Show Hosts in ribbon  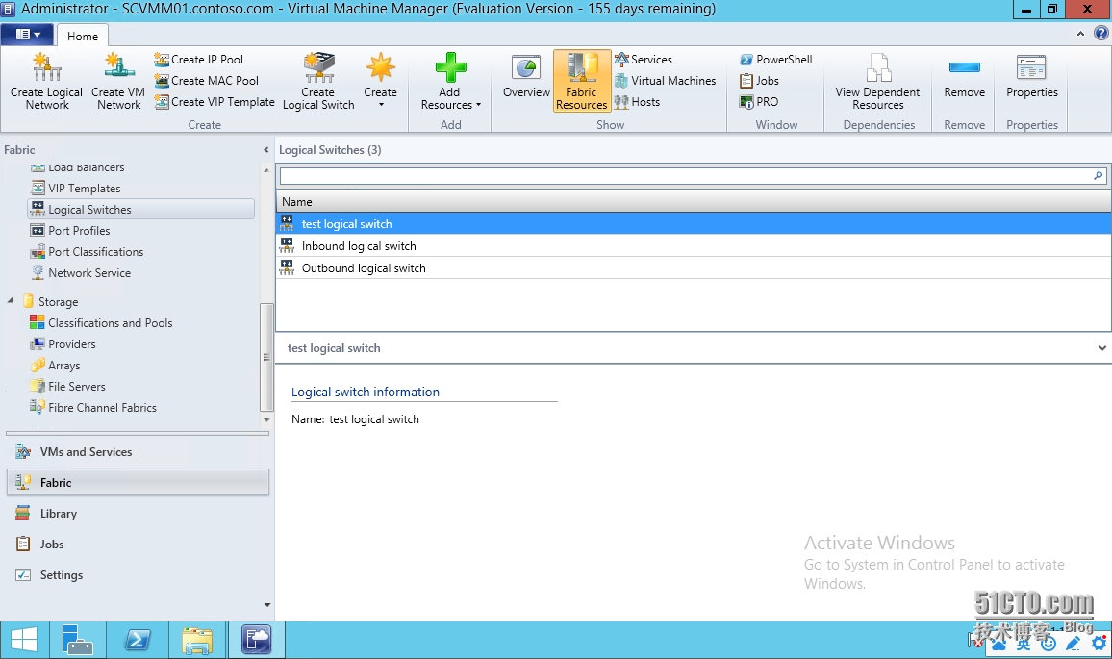(x=637, y=102)
